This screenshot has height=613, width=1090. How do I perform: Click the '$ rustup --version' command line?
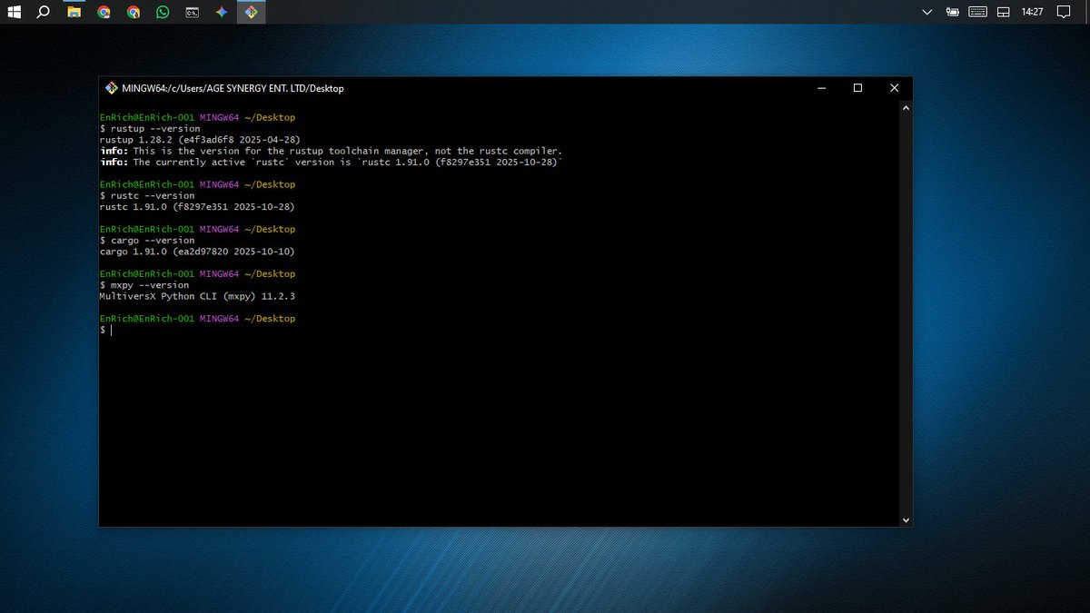click(x=150, y=129)
